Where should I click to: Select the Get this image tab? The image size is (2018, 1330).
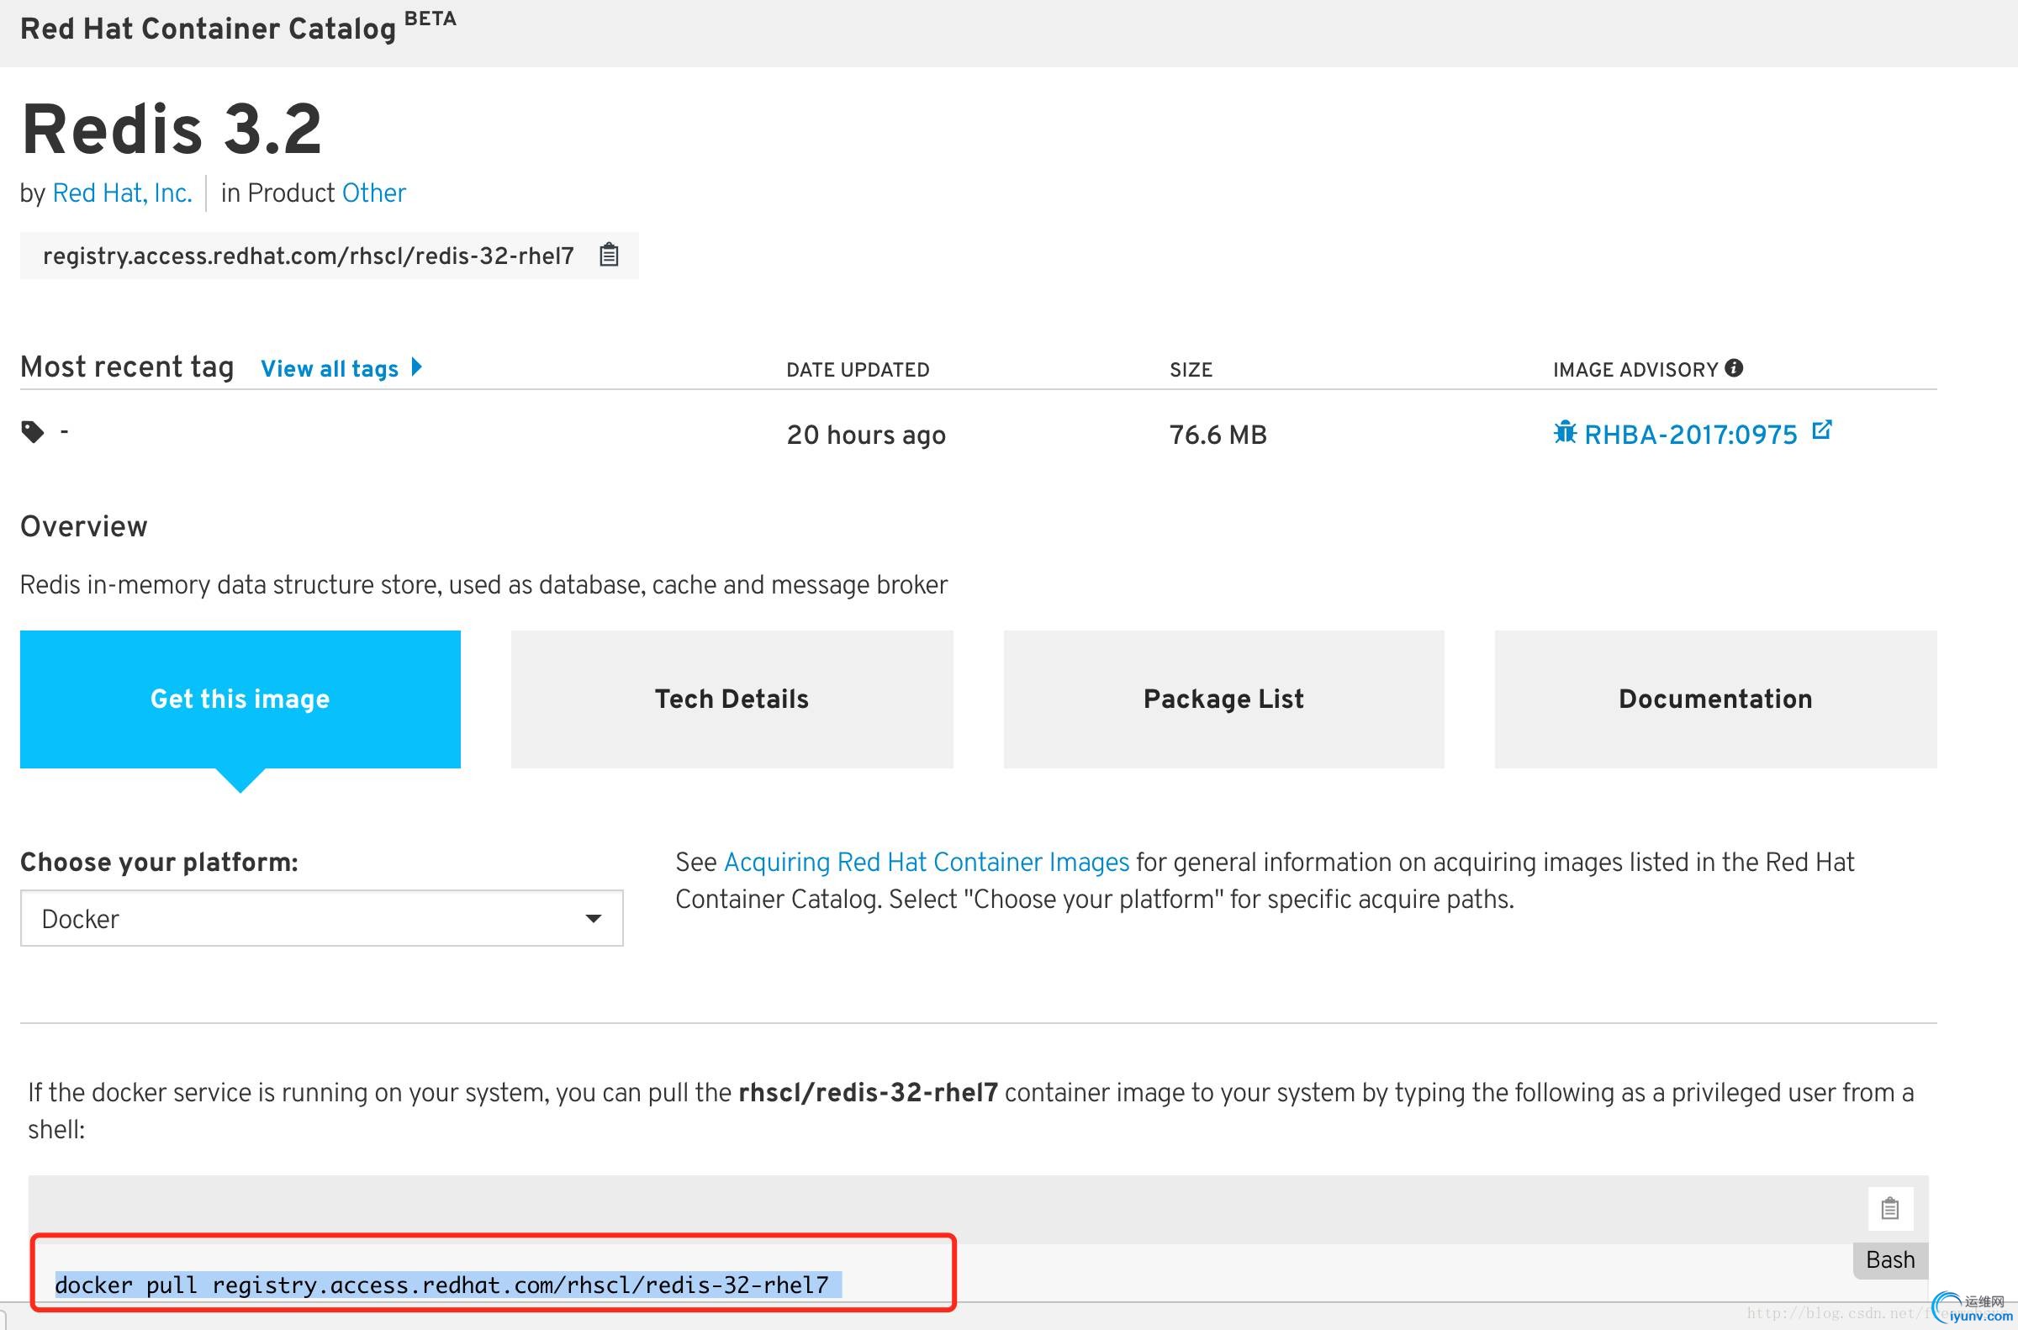point(240,699)
